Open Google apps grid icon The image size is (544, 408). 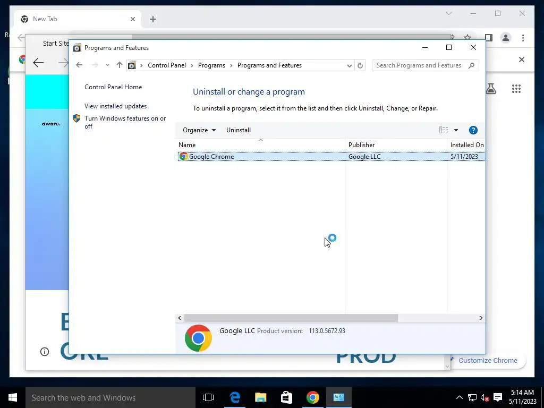(x=516, y=89)
